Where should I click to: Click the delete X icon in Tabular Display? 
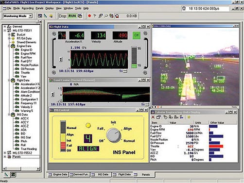click(x=153, y=117)
